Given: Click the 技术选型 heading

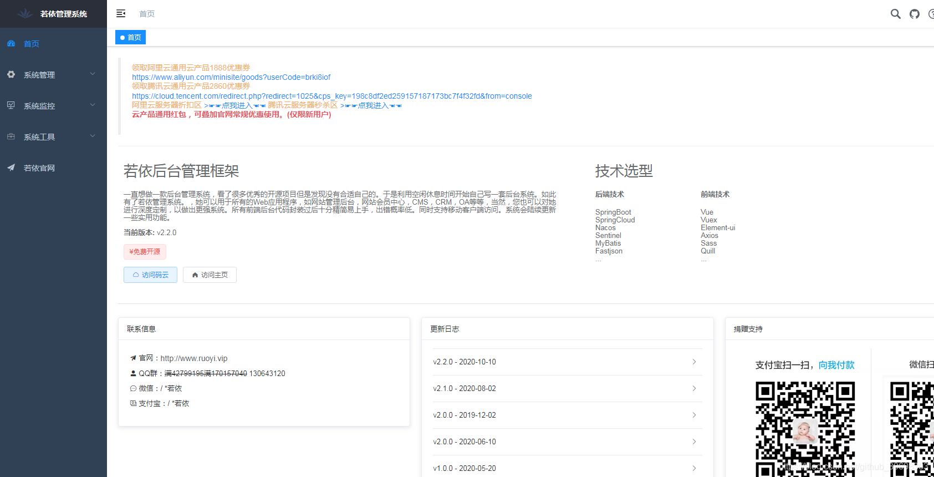Looking at the screenshot, I should (x=624, y=171).
